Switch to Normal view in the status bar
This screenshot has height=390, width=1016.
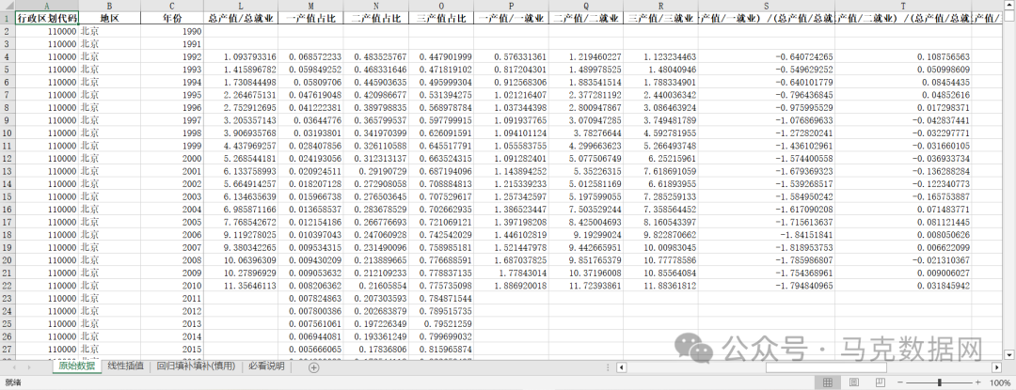pyautogui.click(x=828, y=382)
